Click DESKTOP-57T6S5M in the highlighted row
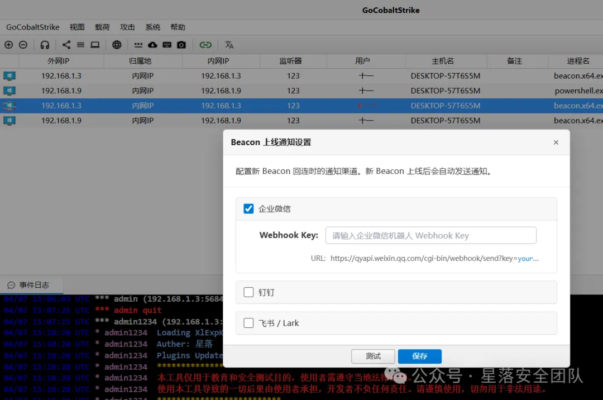This screenshot has height=400, width=603. click(446, 106)
